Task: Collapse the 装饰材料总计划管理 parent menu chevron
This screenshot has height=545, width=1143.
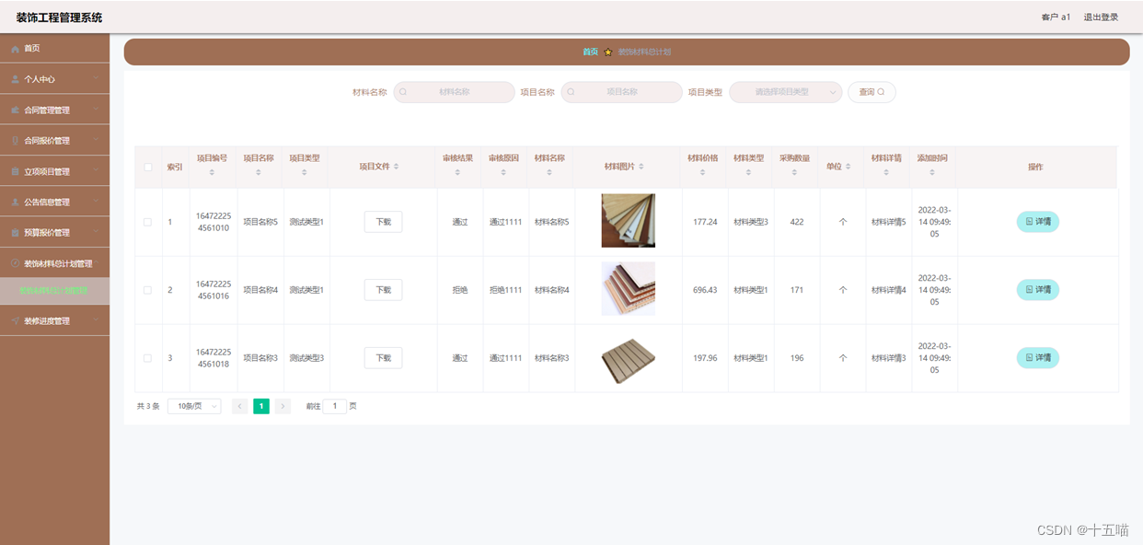Action: (x=96, y=262)
